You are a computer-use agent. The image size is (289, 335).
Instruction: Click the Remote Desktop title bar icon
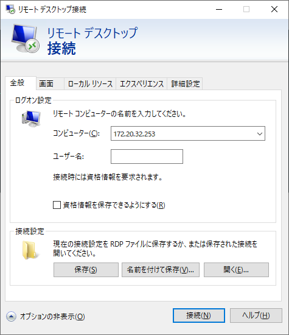point(10,9)
